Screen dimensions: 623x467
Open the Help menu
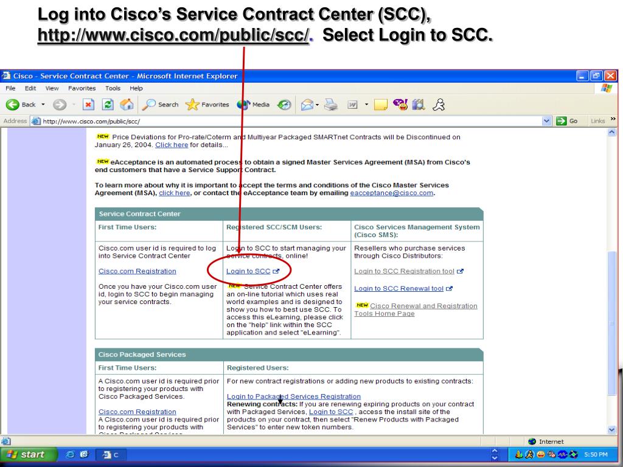pos(136,88)
